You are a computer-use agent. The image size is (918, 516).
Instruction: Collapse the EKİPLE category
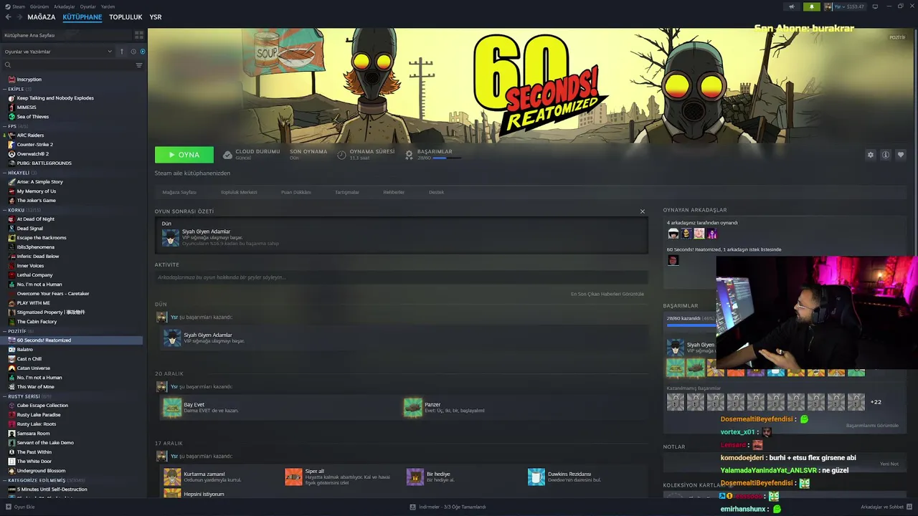5,89
